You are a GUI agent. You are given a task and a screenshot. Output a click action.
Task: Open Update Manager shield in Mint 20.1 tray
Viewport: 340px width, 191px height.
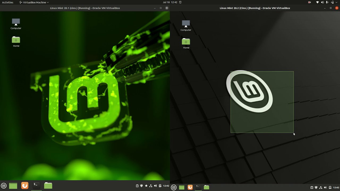(x=142, y=186)
